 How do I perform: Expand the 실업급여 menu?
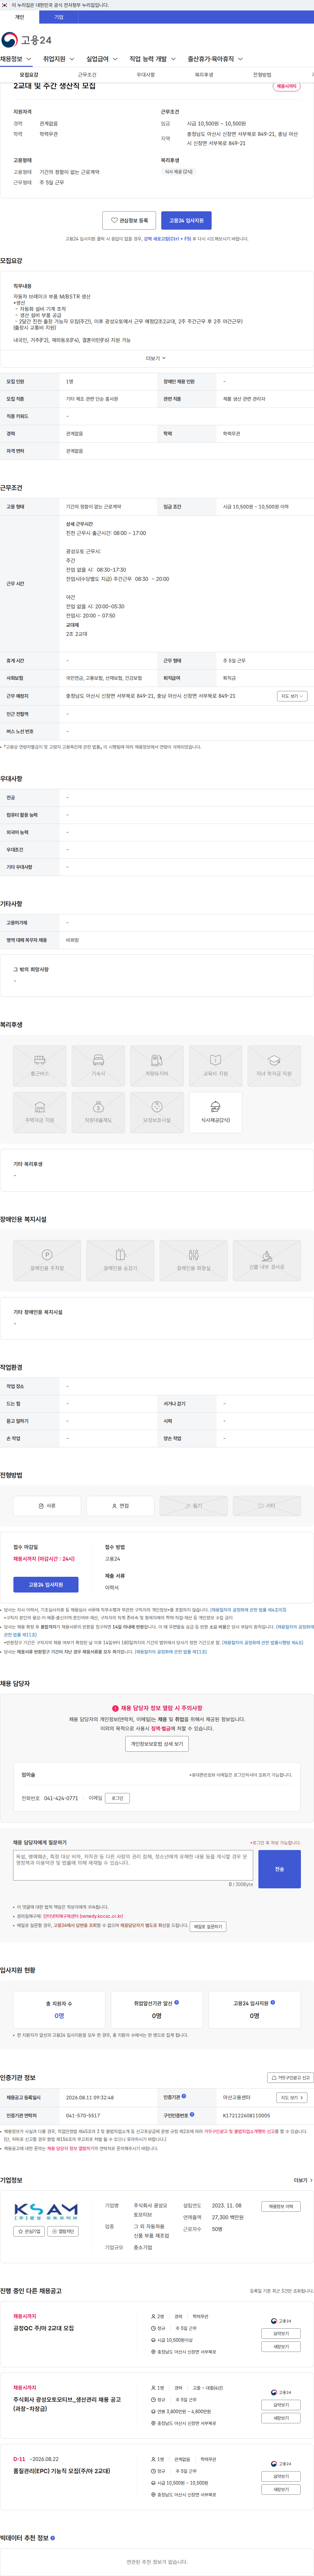[102, 59]
